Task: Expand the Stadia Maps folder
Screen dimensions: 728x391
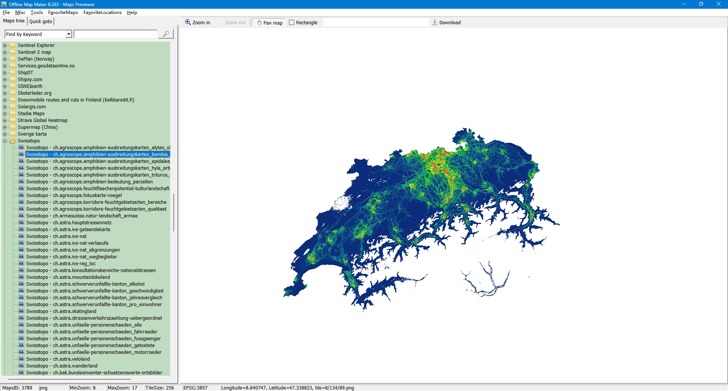Action: coord(5,114)
